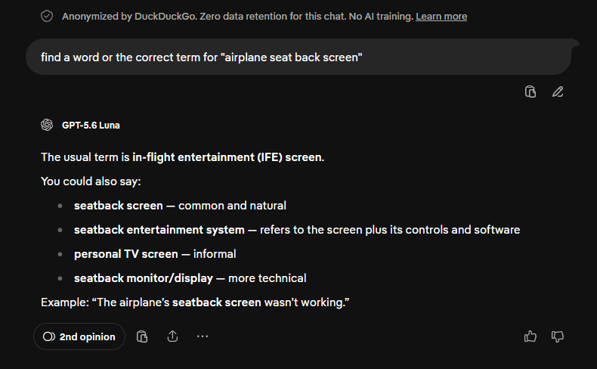Click 'Anonymized by DuckDuckGo' notice text
The height and width of the screenshot is (369, 597).
(x=237, y=17)
